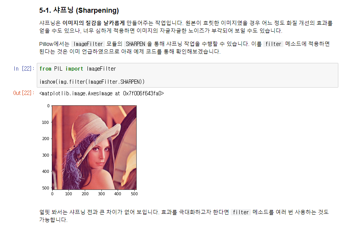Click the Out [22] output prompt label
The width and height of the screenshot is (343, 225).
click(x=24, y=93)
